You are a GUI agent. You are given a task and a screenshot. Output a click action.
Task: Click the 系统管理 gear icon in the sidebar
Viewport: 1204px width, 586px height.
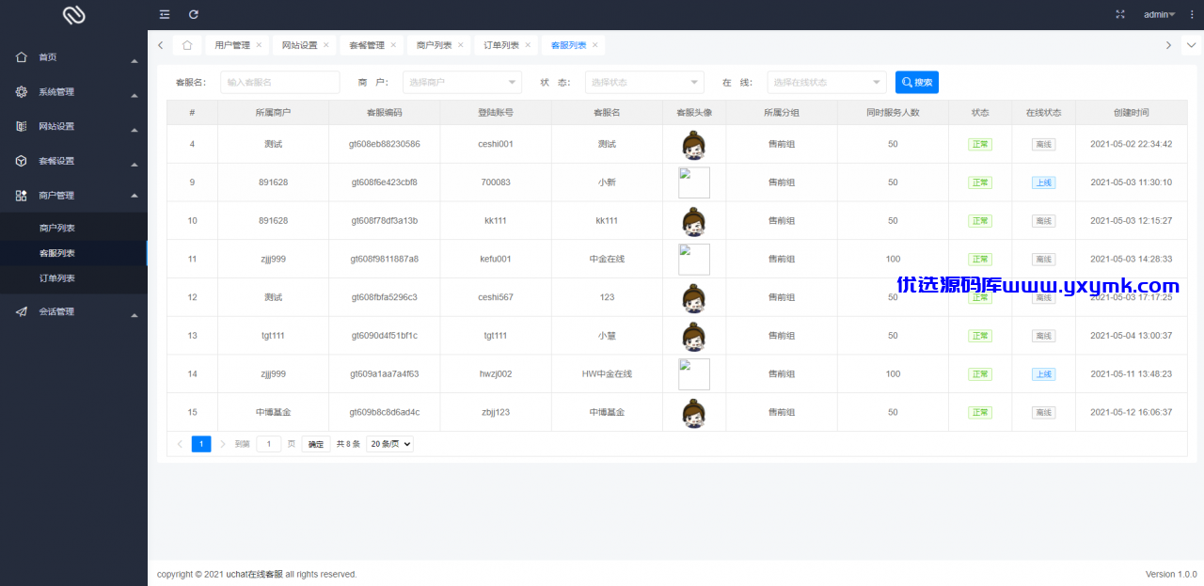[x=21, y=91]
